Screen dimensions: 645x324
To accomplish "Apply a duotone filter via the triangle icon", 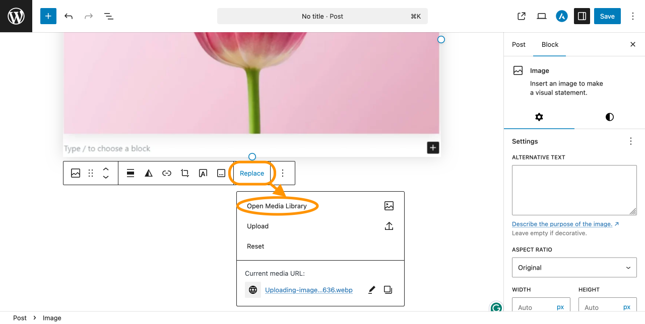I will pyautogui.click(x=148, y=173).
